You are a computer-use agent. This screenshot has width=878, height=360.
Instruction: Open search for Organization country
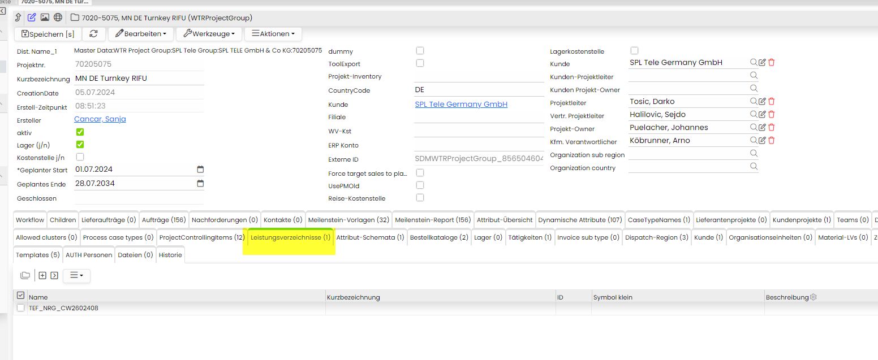click(x=754, y=166)
